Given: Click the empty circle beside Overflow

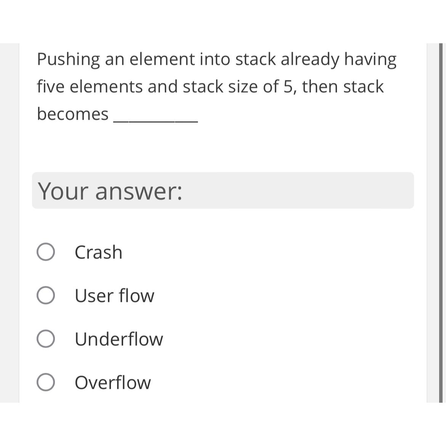Looking at the screenshot, I should click(x=46, y=382).
